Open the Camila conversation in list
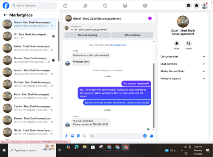This screenshot has height=157, width=213. point(29,108)
